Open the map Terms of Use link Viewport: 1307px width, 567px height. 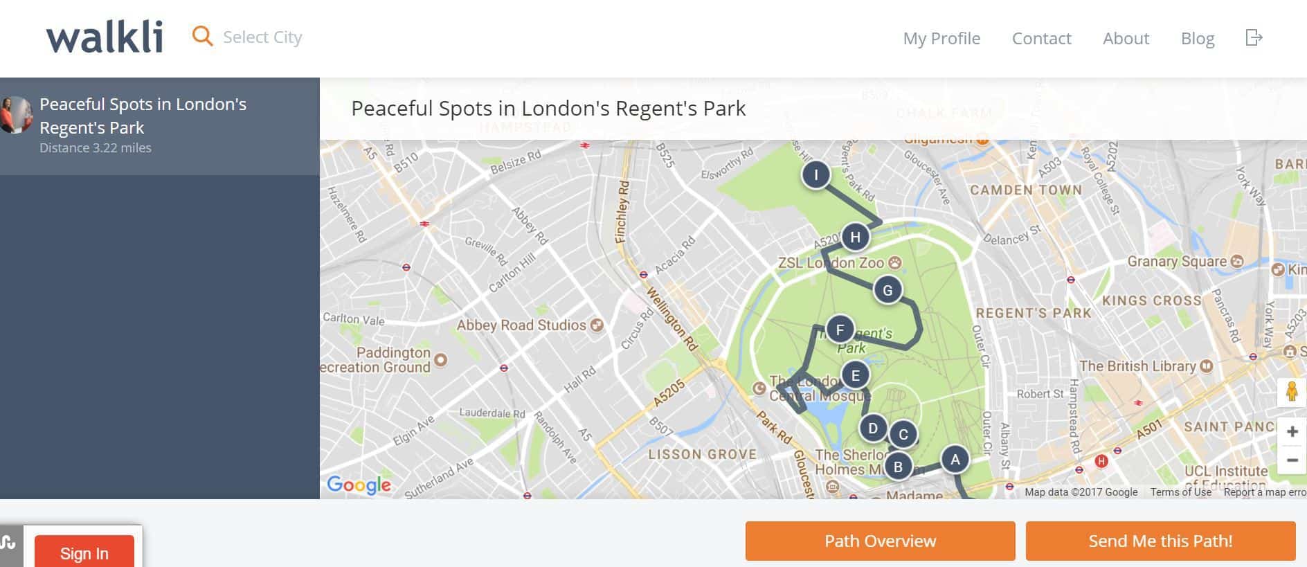(x=1180, y=492)
